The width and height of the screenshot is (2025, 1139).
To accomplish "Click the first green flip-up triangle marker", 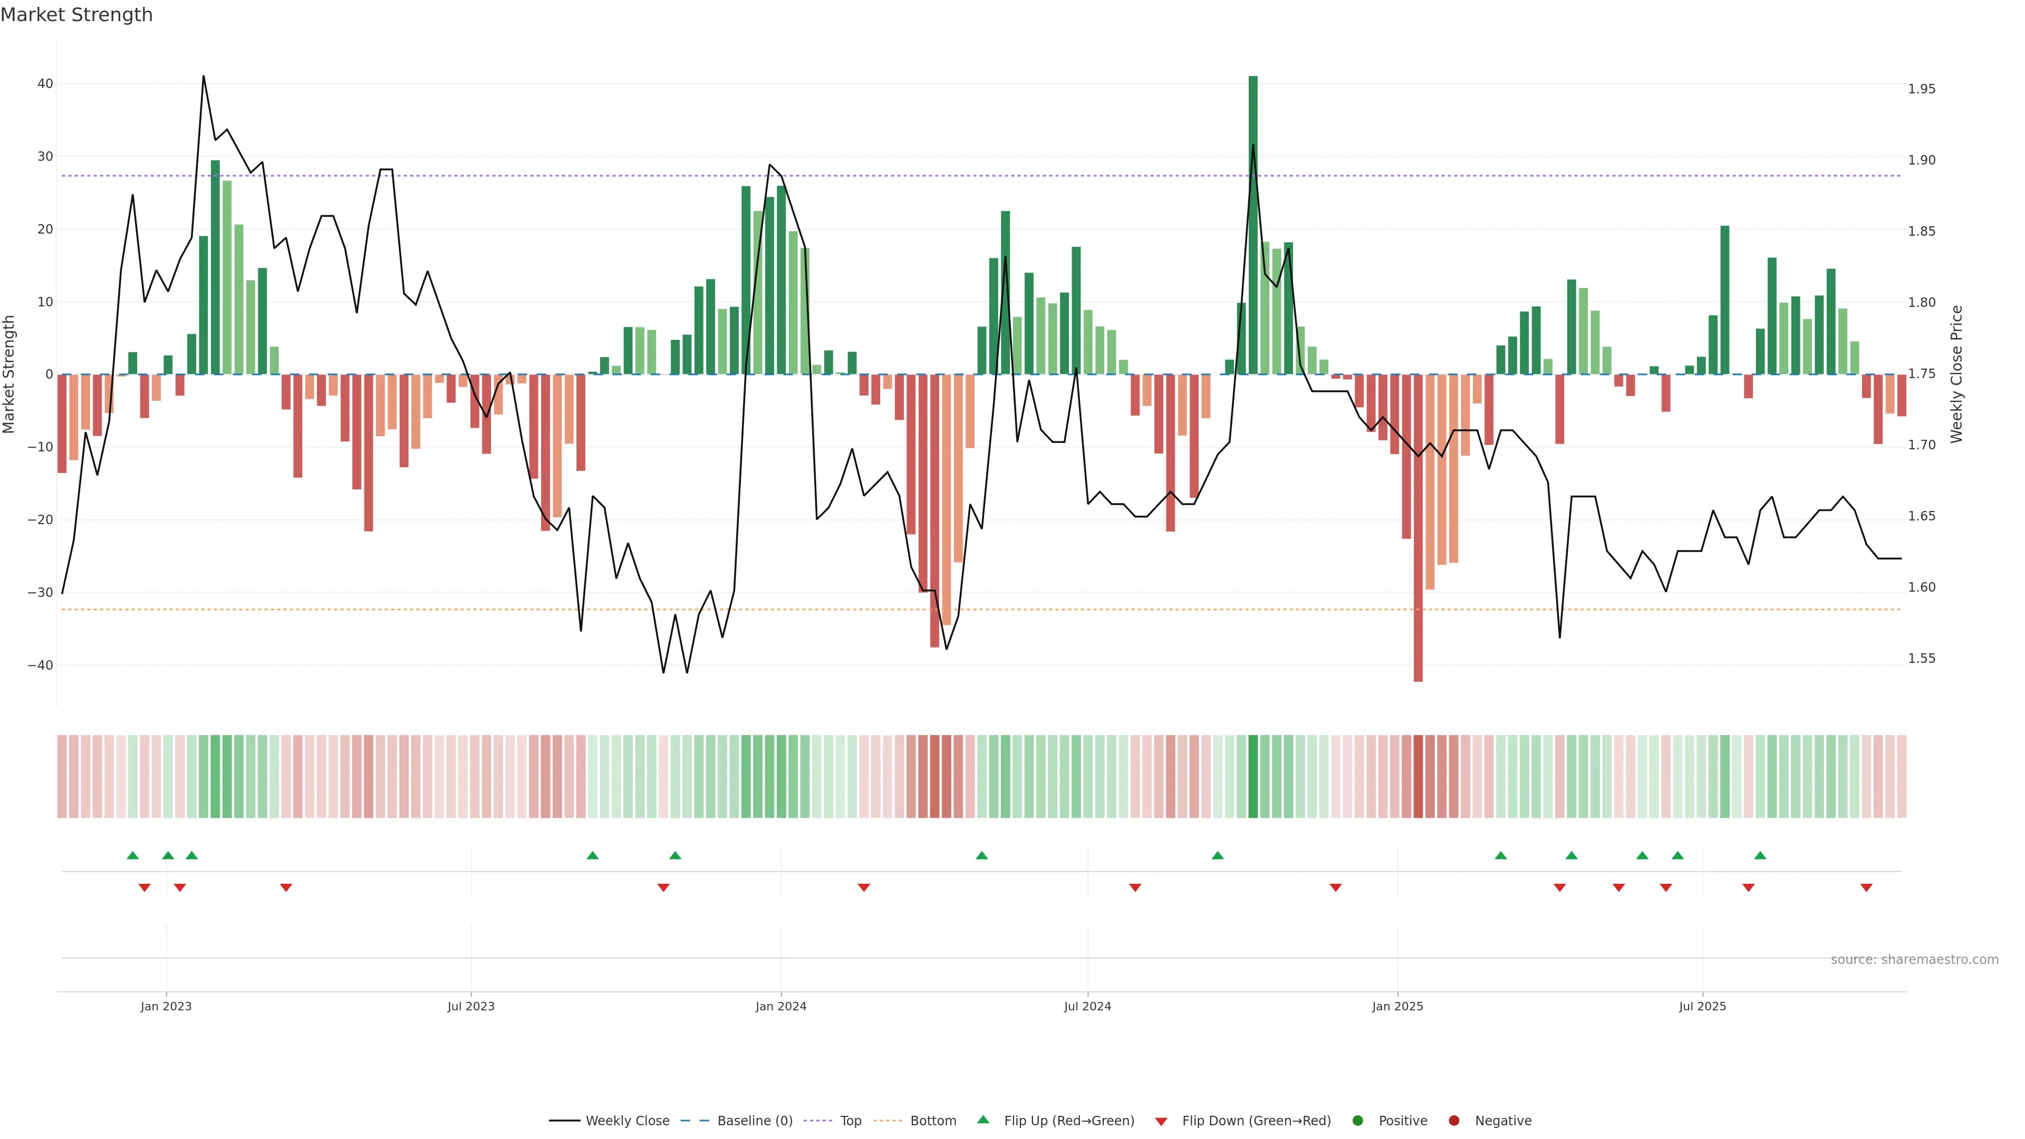I will click(x=133, y=855).
